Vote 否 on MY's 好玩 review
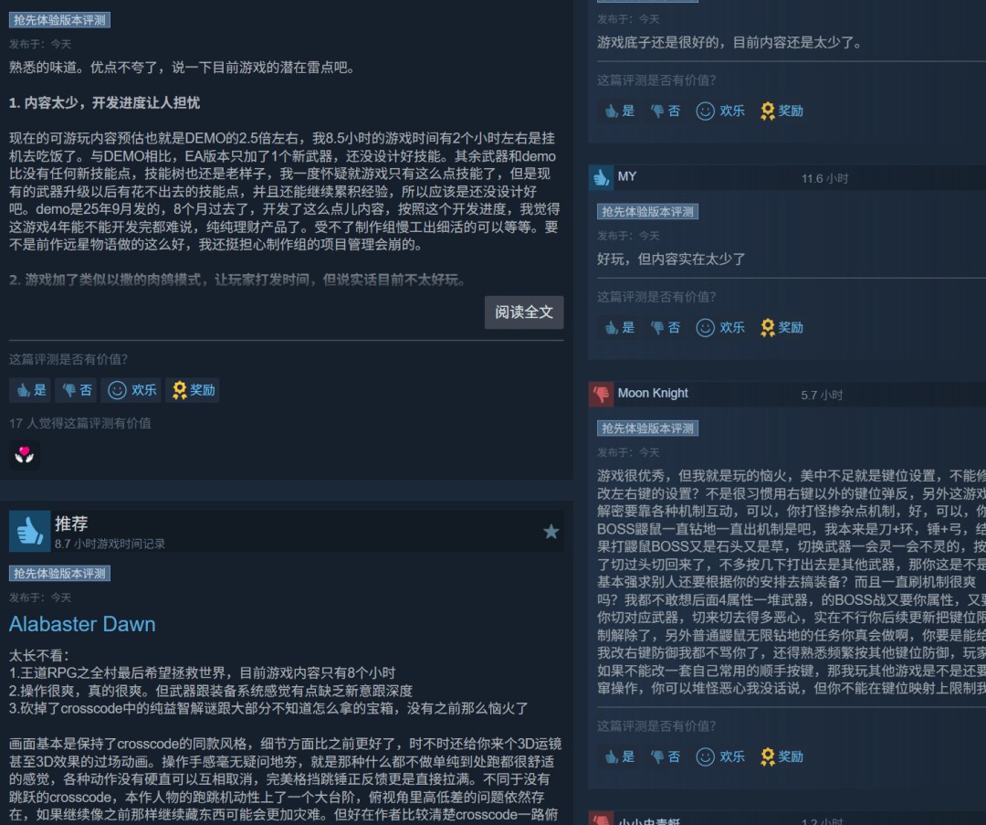 point(665,327)
